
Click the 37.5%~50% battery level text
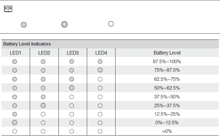click(x=167, y=97)
